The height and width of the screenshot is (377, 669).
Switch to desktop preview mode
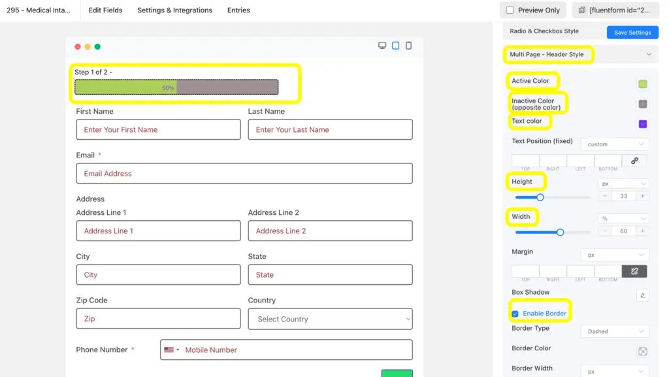coord(382,46)
